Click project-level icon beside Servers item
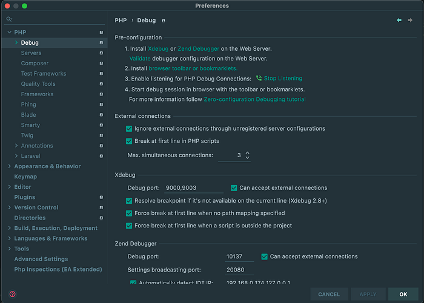424x303 pixels. (101, 53)
